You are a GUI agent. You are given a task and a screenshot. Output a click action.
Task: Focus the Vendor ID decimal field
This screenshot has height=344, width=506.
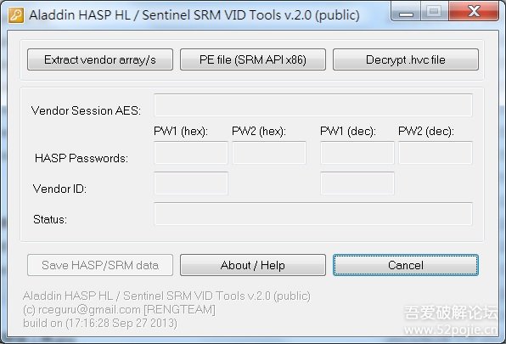coord(357,183)
